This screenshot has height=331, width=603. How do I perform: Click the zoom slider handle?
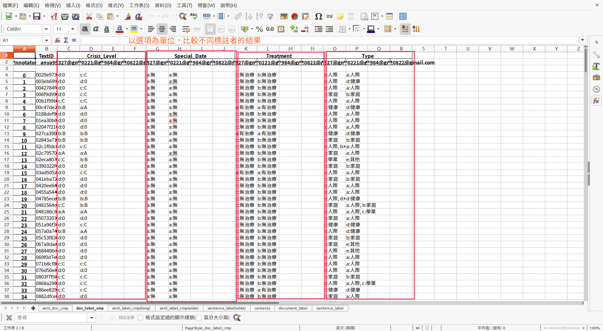[564, 328]
